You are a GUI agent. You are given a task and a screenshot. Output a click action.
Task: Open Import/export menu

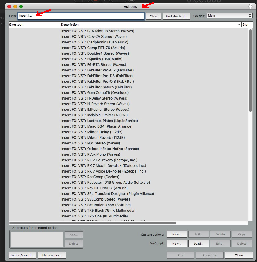coord(22,255)
